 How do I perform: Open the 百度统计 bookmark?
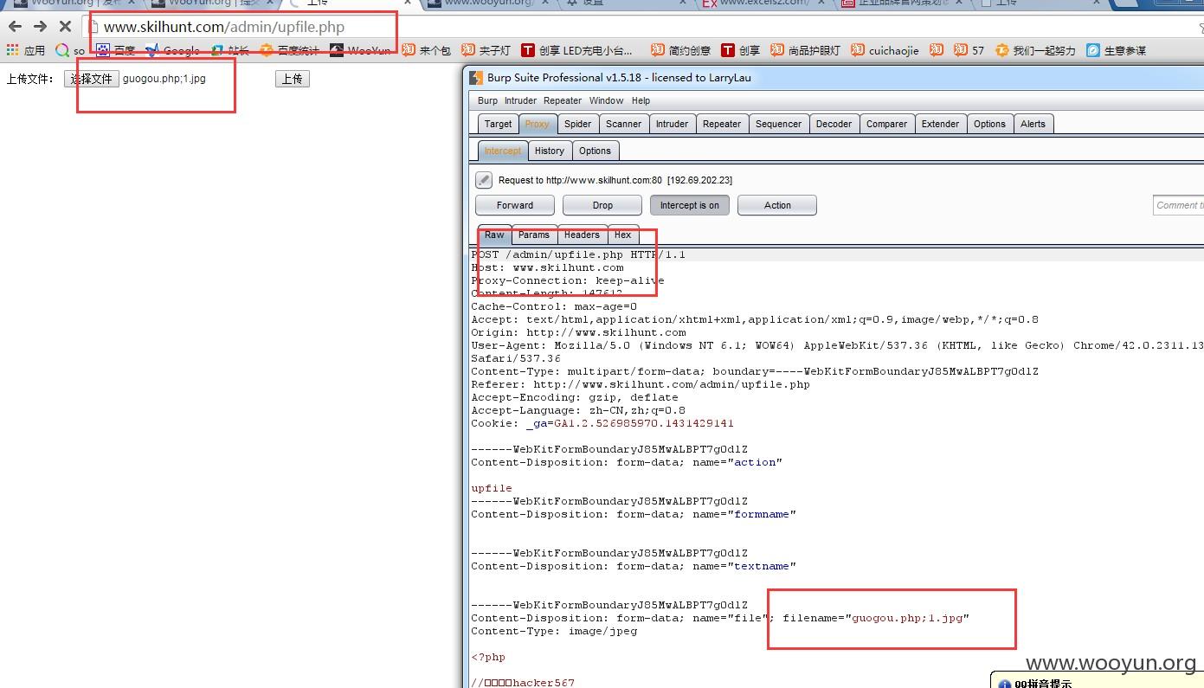290,50
